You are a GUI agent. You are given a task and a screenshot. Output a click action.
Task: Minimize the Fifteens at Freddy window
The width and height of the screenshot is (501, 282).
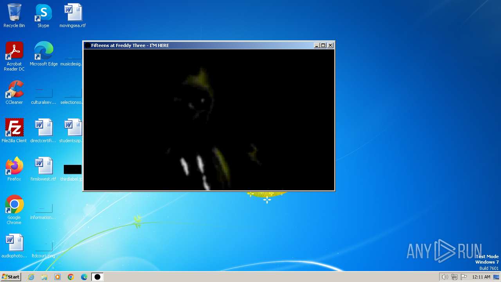coord(317,45)
